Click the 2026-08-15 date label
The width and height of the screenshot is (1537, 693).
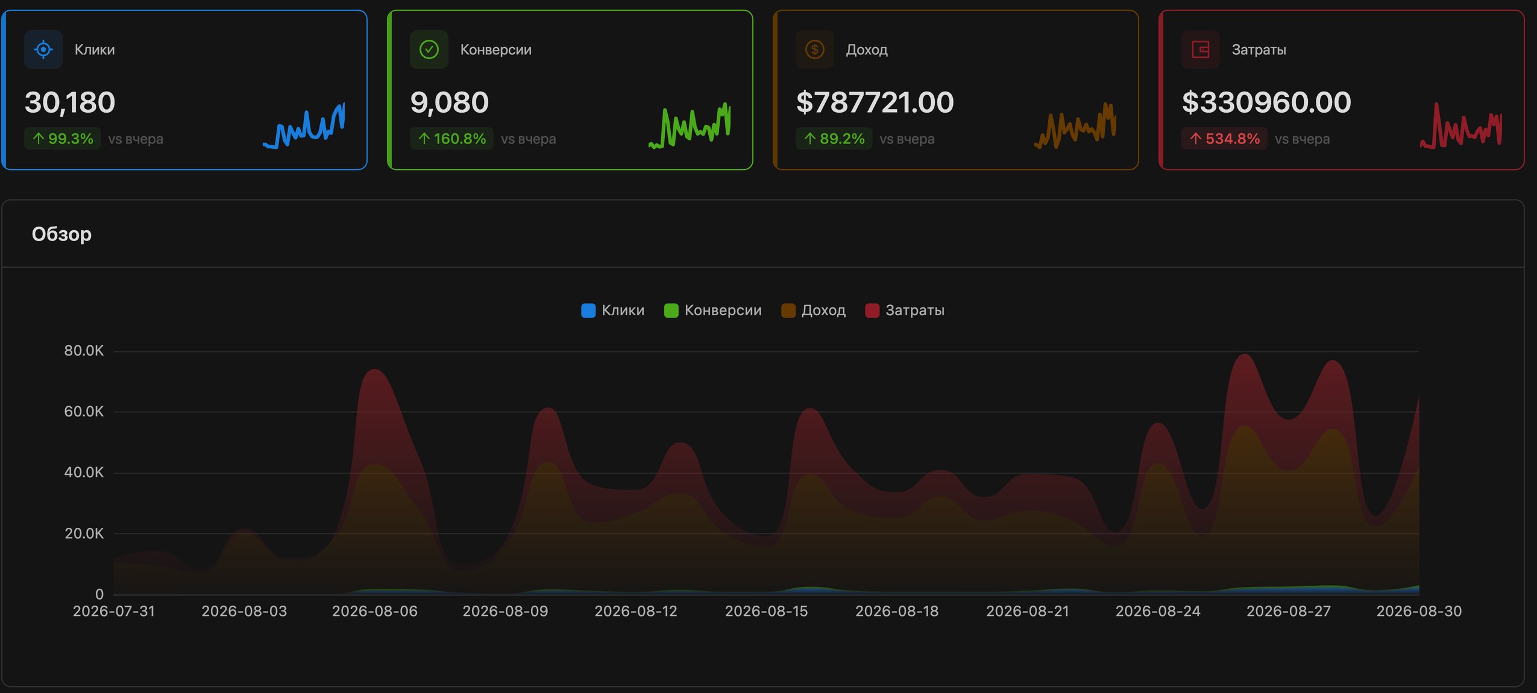point(766,611)
